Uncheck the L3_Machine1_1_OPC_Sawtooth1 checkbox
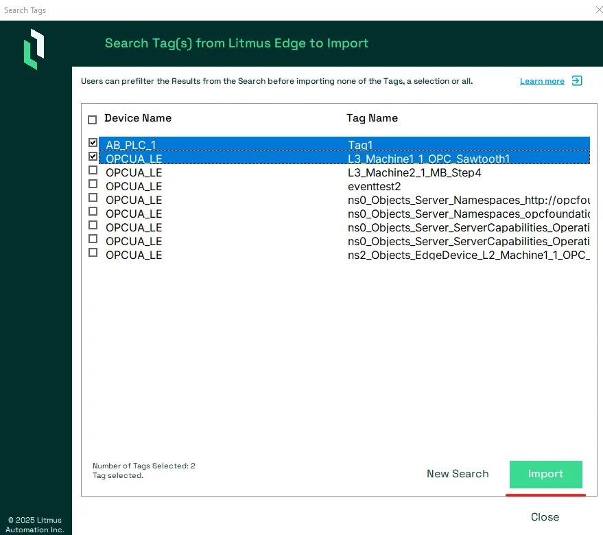Image resolution: width=603 pixels, height=535 pixels. (93, 157)
